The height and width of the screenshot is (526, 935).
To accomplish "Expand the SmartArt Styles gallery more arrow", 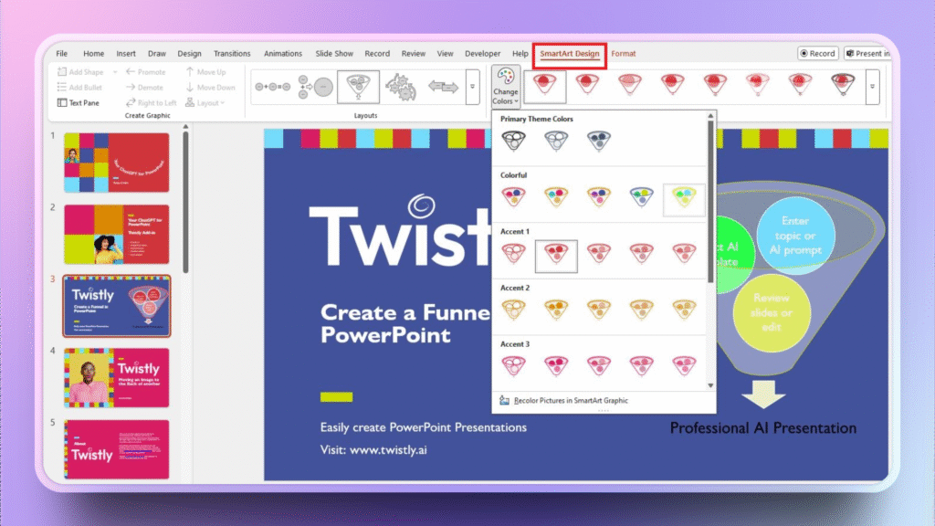I will pyautogui.click(x=873, y=87).
